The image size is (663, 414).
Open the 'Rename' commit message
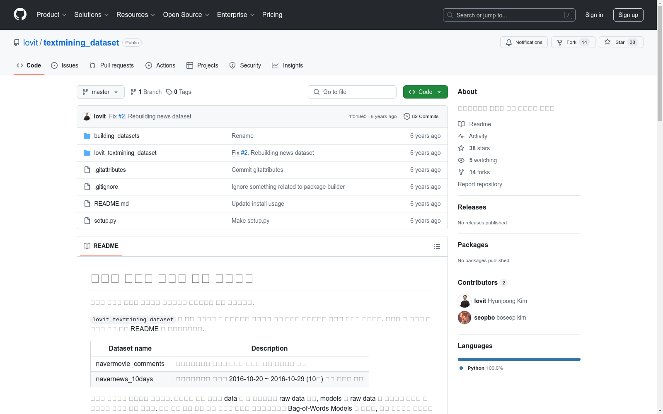click(242, 136)
